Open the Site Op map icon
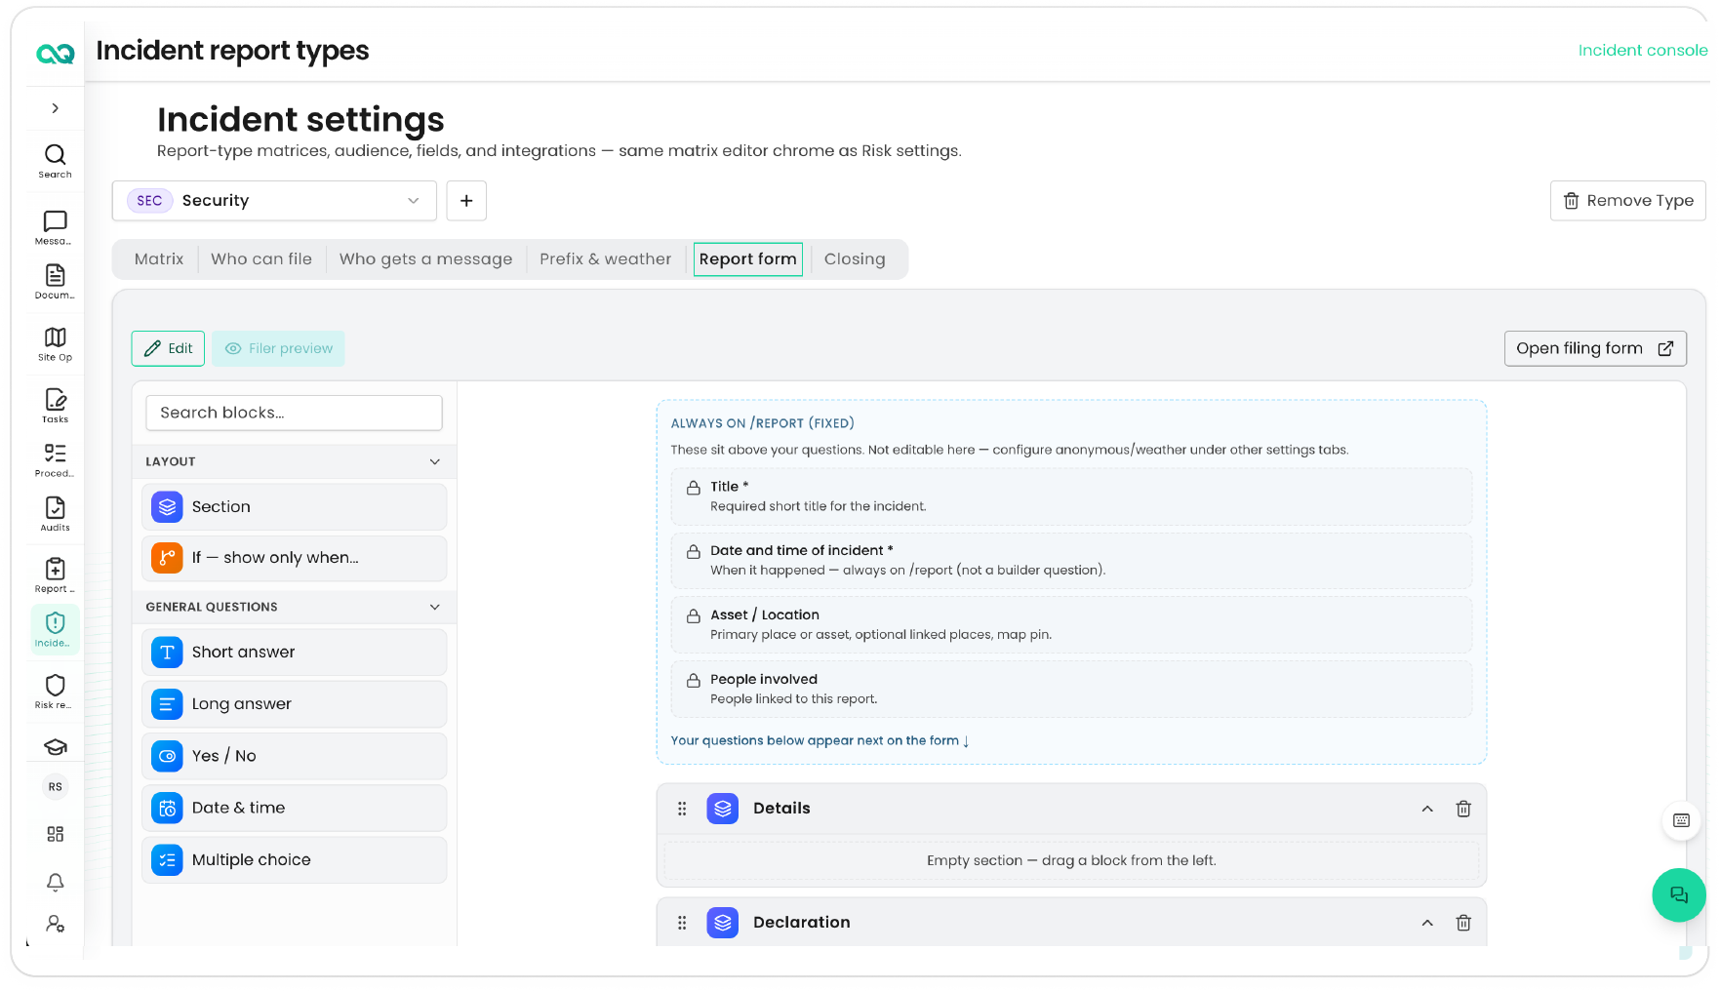Viewport: 1720px width, 991px height. (55, 343)
